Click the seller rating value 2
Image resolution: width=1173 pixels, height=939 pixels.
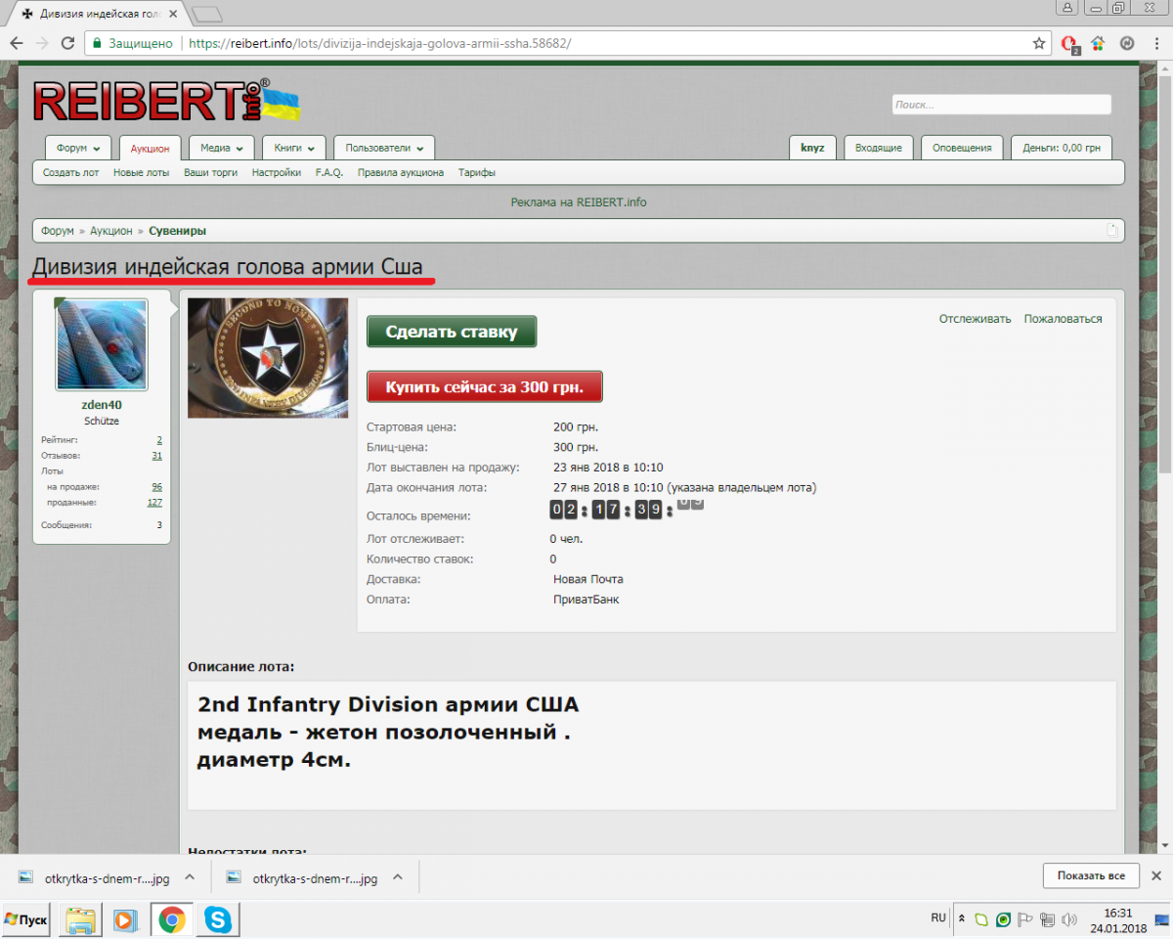[x=159, y=440]
